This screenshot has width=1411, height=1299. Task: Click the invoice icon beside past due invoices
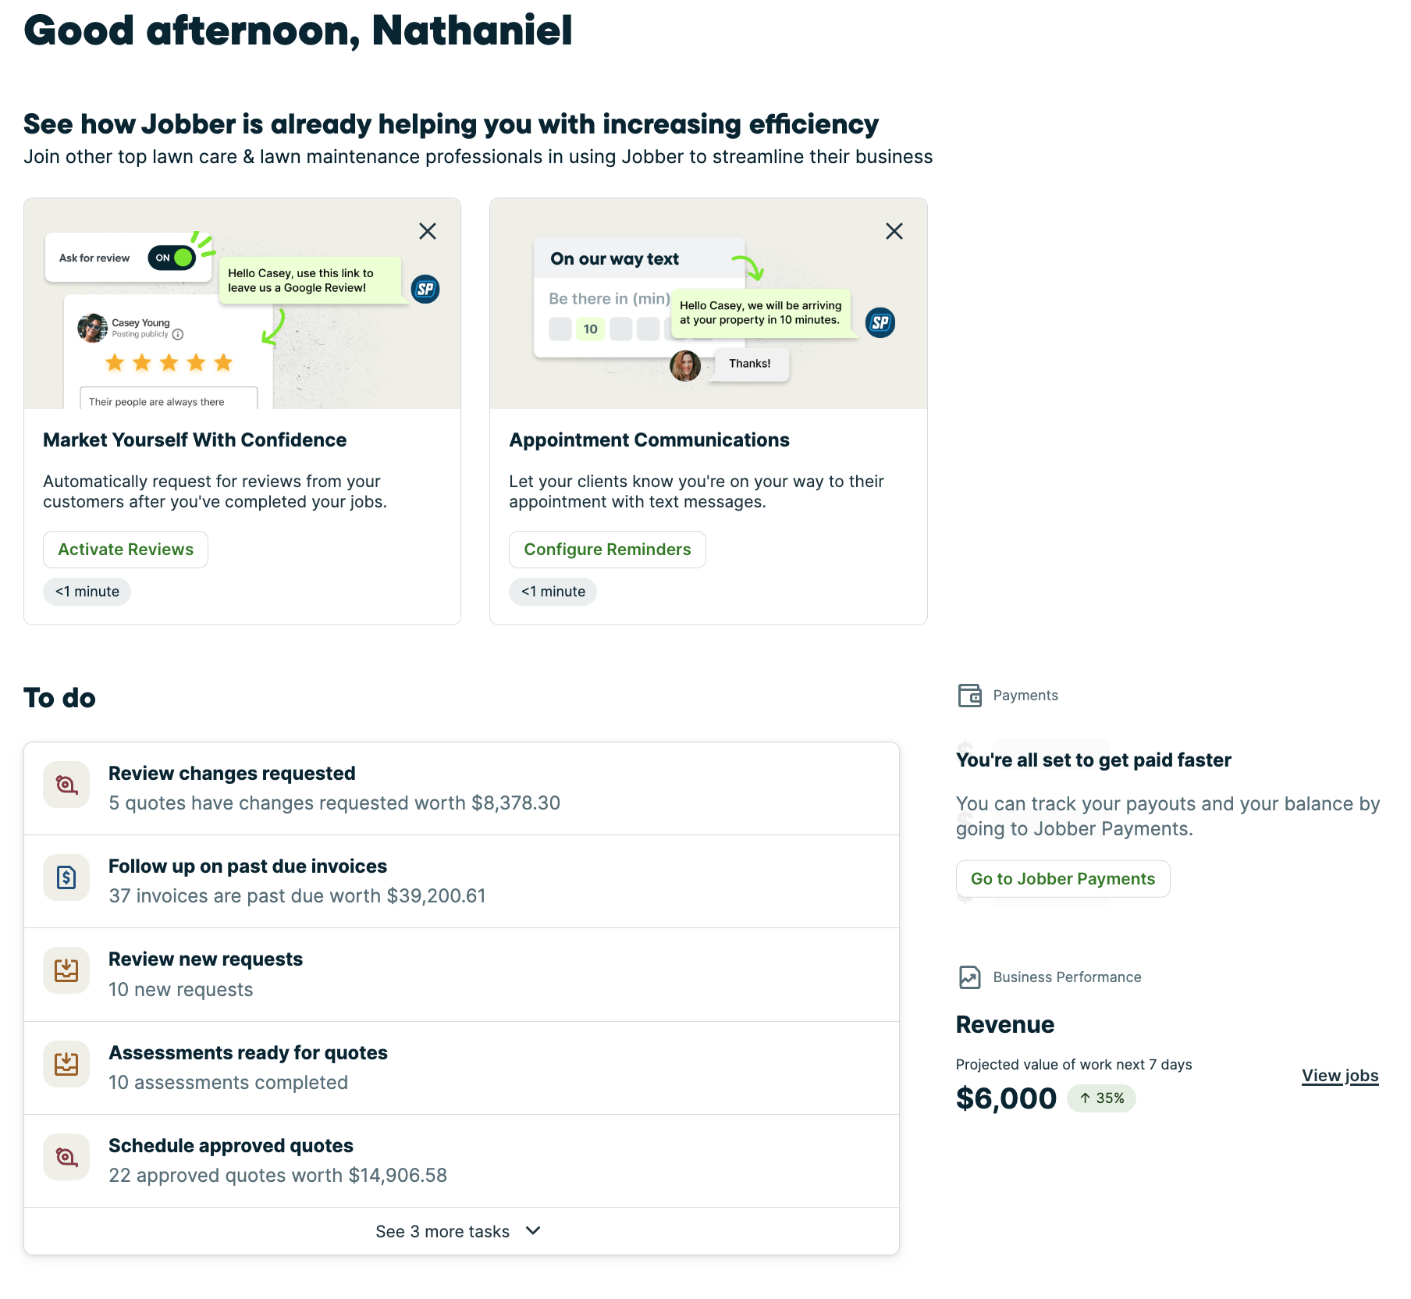click(x=66, y=877)
